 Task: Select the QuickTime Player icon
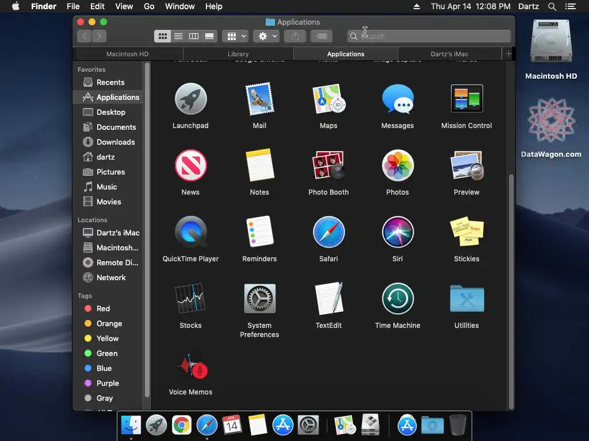(x=190, y=232)
